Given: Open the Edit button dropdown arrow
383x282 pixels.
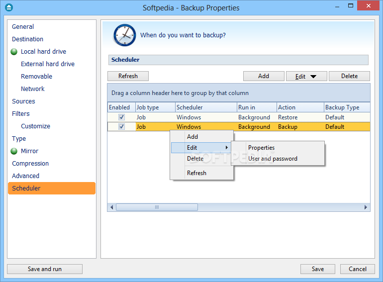Looking at the screenshot, I should click(x=313, y=77).
